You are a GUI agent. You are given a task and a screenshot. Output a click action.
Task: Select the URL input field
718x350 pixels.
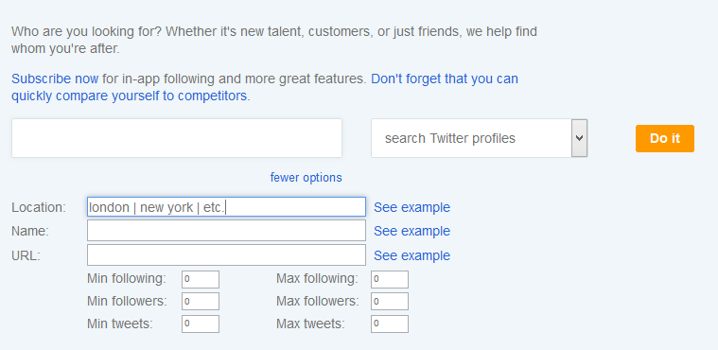point(227,254)
